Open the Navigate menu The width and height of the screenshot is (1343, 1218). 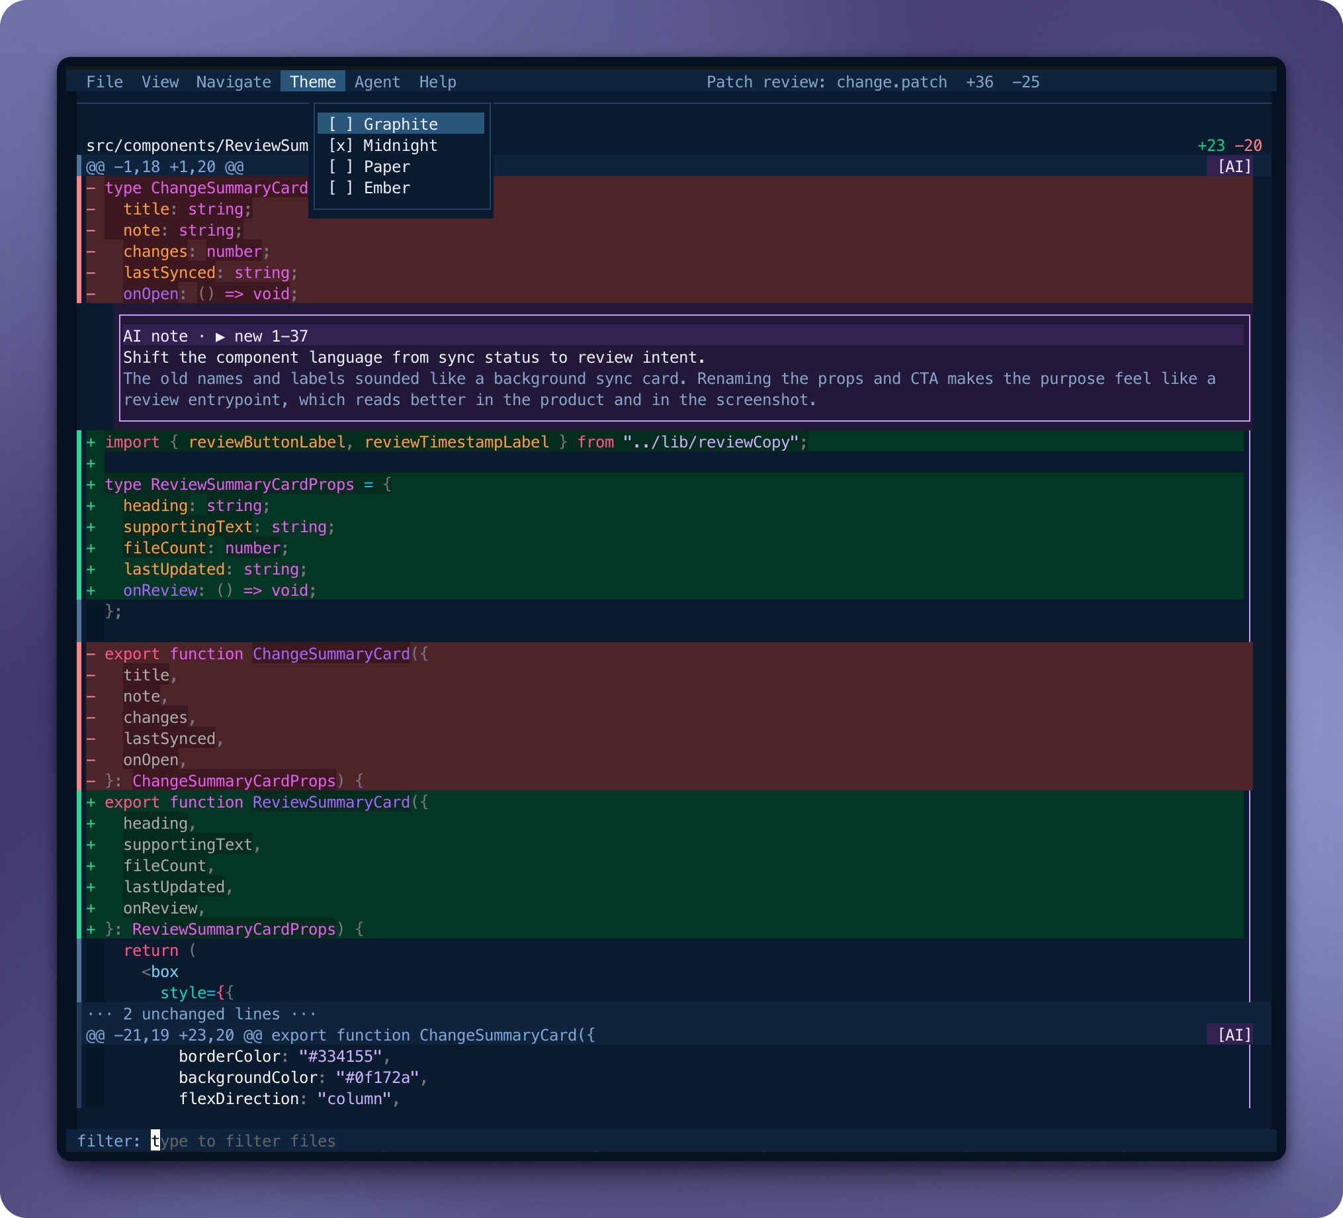point(233,81)
